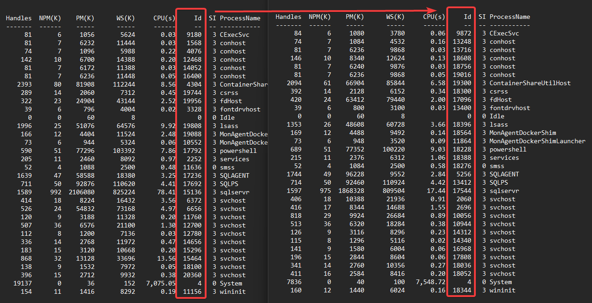
Task: Click WS(K) value 112244
Action: coord(123,84)
